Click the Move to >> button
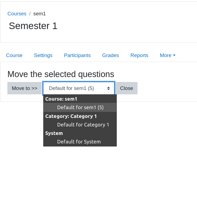The image size is (197, 209). point(24,88)
